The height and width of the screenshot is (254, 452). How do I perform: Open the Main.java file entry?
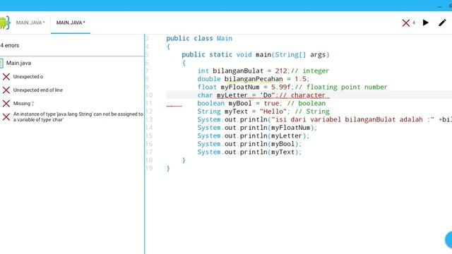point(19,63)
